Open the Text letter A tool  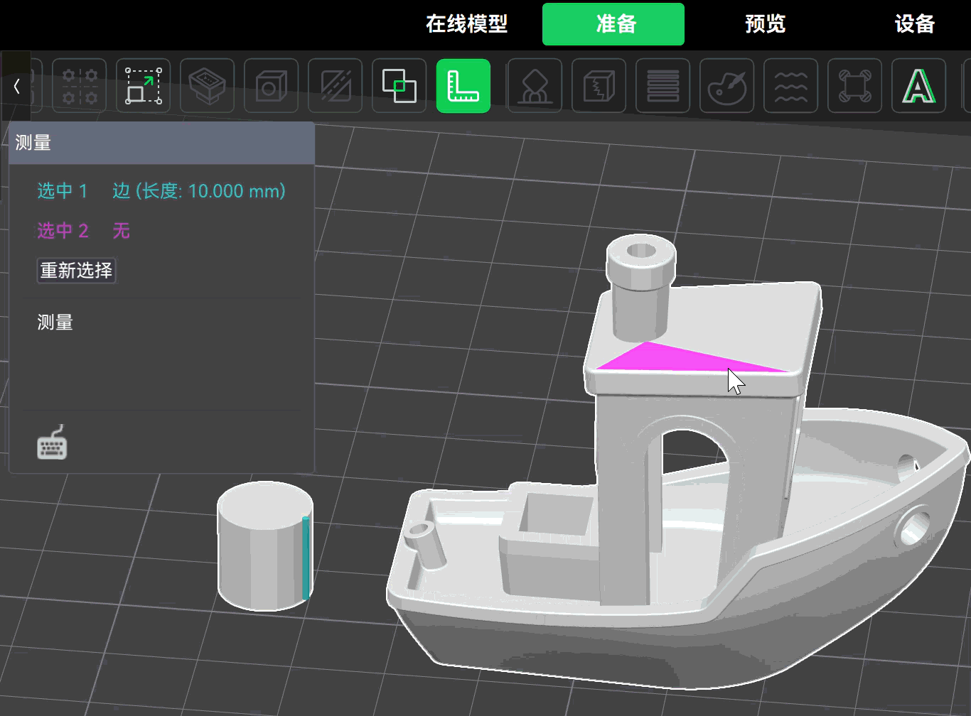point(918,87)
